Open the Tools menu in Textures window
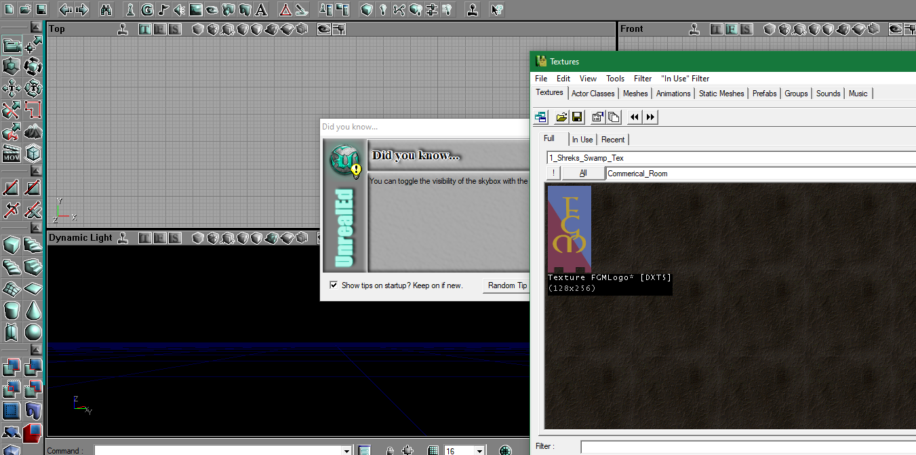 [615, 79]
